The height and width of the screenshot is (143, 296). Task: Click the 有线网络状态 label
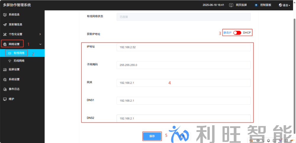95,16
